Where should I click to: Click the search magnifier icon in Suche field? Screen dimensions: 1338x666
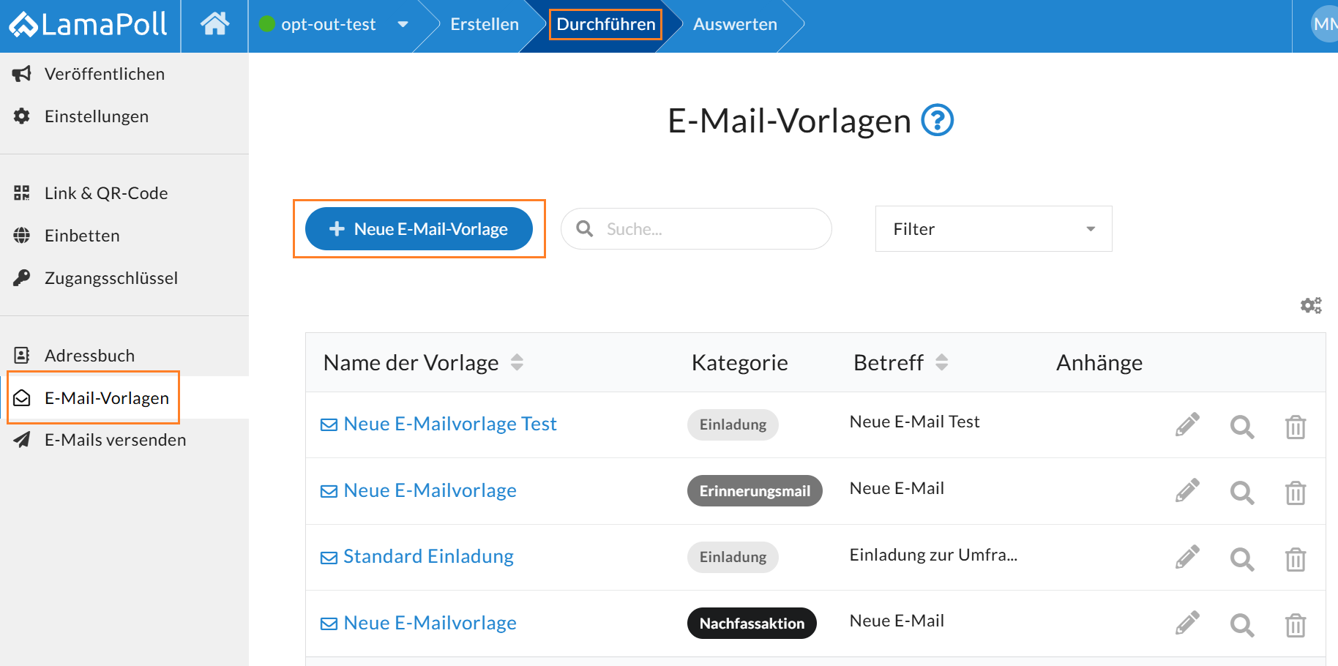[584, 229]
